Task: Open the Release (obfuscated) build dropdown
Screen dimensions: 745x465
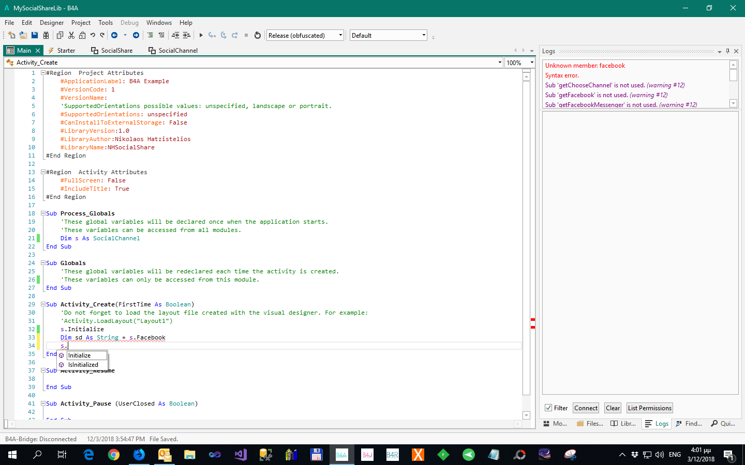Action: (x=340, y=35)
